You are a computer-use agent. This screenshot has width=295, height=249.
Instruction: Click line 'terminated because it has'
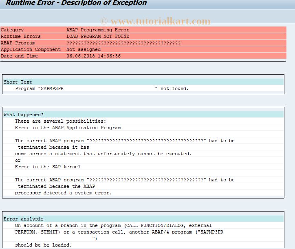tap(54, 147)
